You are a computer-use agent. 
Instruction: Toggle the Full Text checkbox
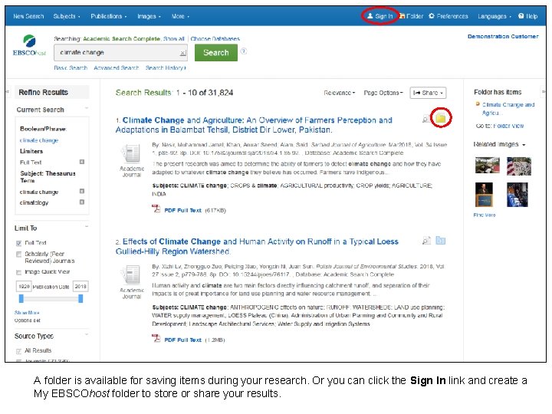click(x=19, y=243)
